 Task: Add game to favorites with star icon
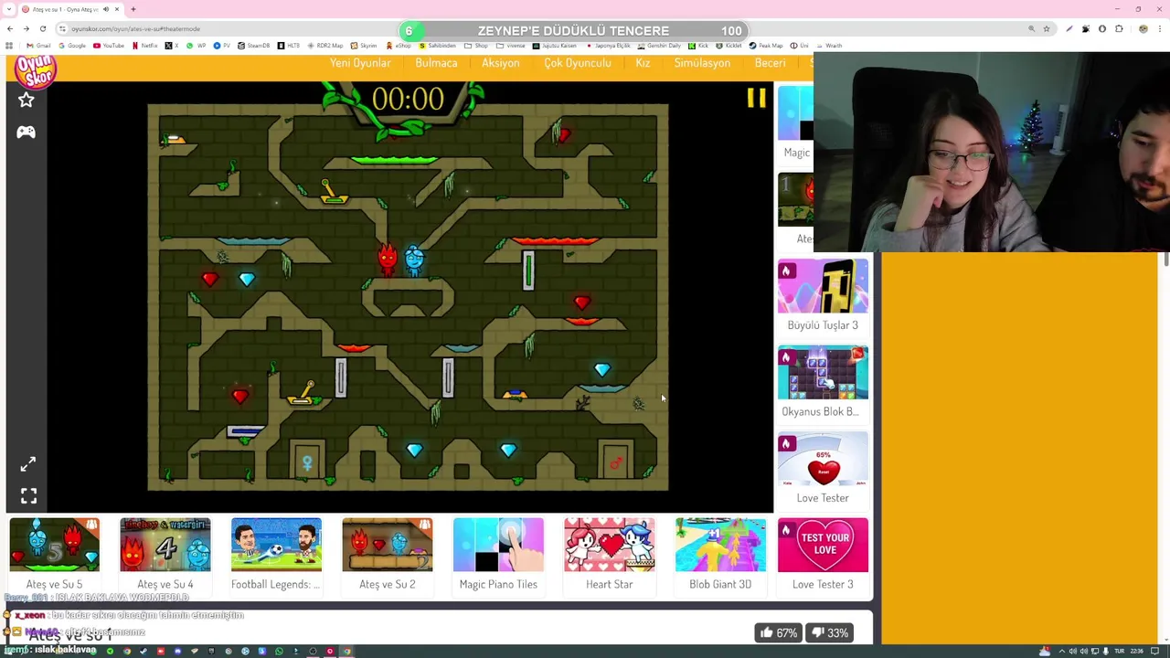(x=27, y=100)
